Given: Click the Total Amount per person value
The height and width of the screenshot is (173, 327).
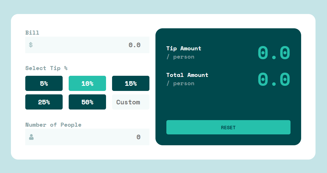Looking at the screenshot, I should (x=274, y=79).
